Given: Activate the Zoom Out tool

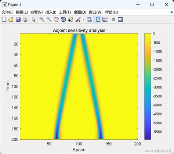Looking at the screenshot, I should coord(49,19).
